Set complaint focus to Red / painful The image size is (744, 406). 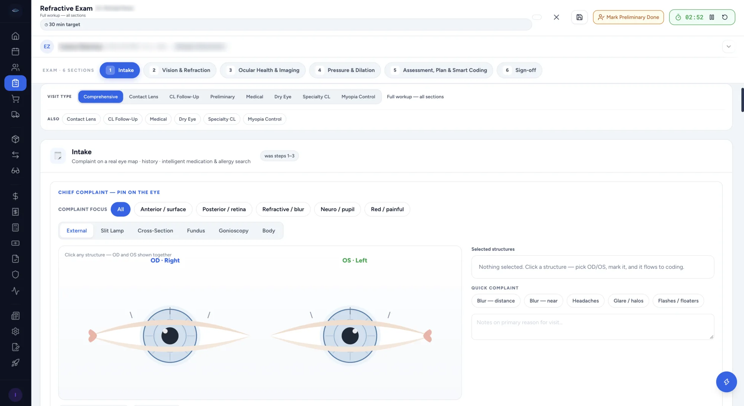387,209
